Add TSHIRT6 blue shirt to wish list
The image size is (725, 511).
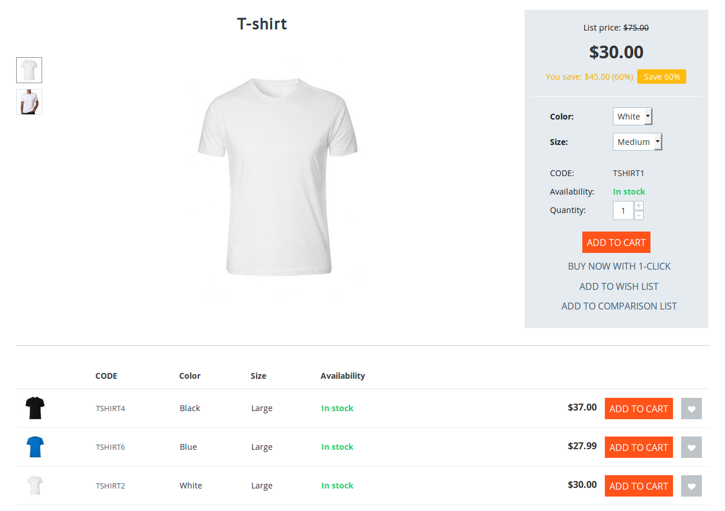click(691, 447)
